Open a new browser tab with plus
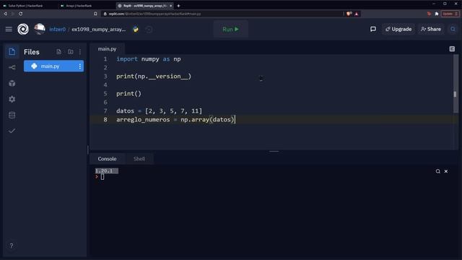Viewport: 462px width, 260px height. pos(178,6)
